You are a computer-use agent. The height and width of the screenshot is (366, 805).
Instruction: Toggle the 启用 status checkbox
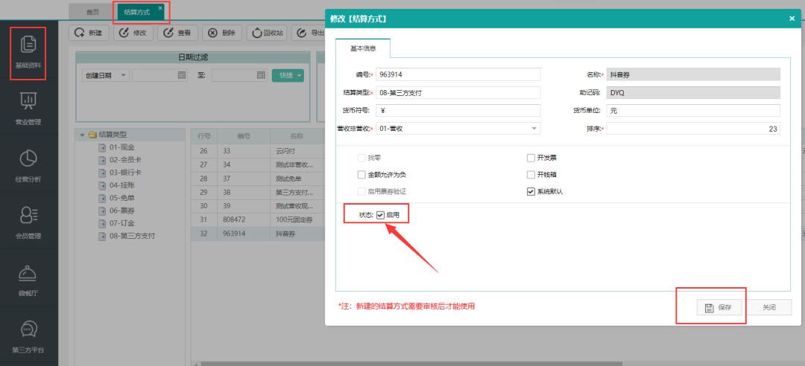(x=380, y=215)
